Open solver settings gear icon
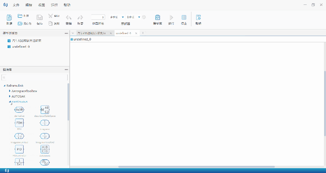 click(144, 17)
